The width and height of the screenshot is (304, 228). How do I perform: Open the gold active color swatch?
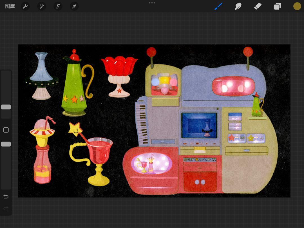pos(297,6)
